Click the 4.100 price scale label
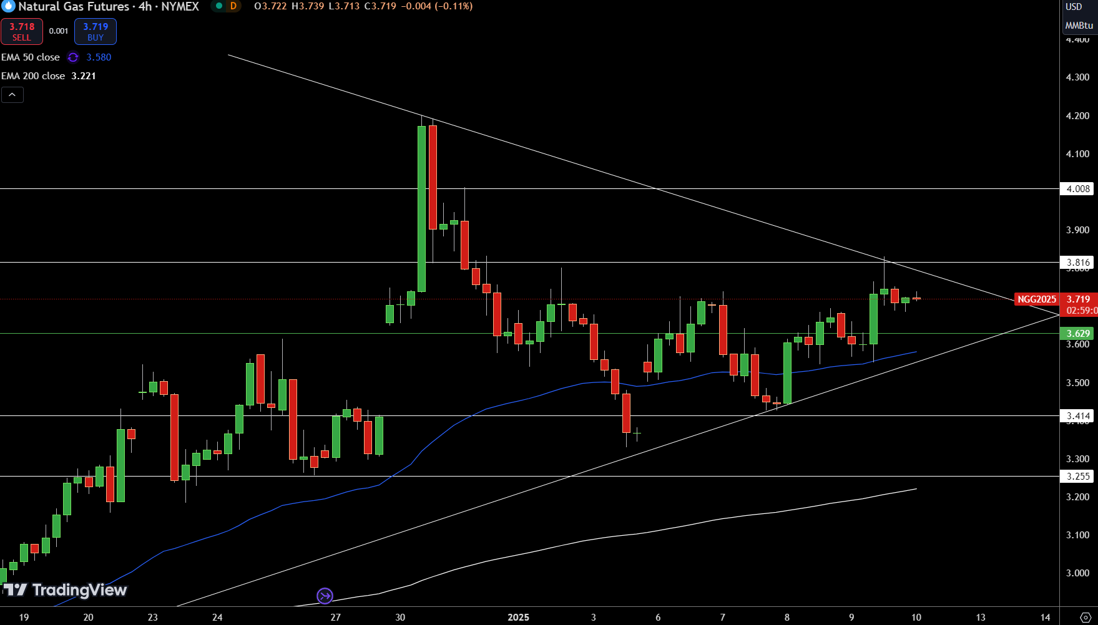 coord(1078,154)
